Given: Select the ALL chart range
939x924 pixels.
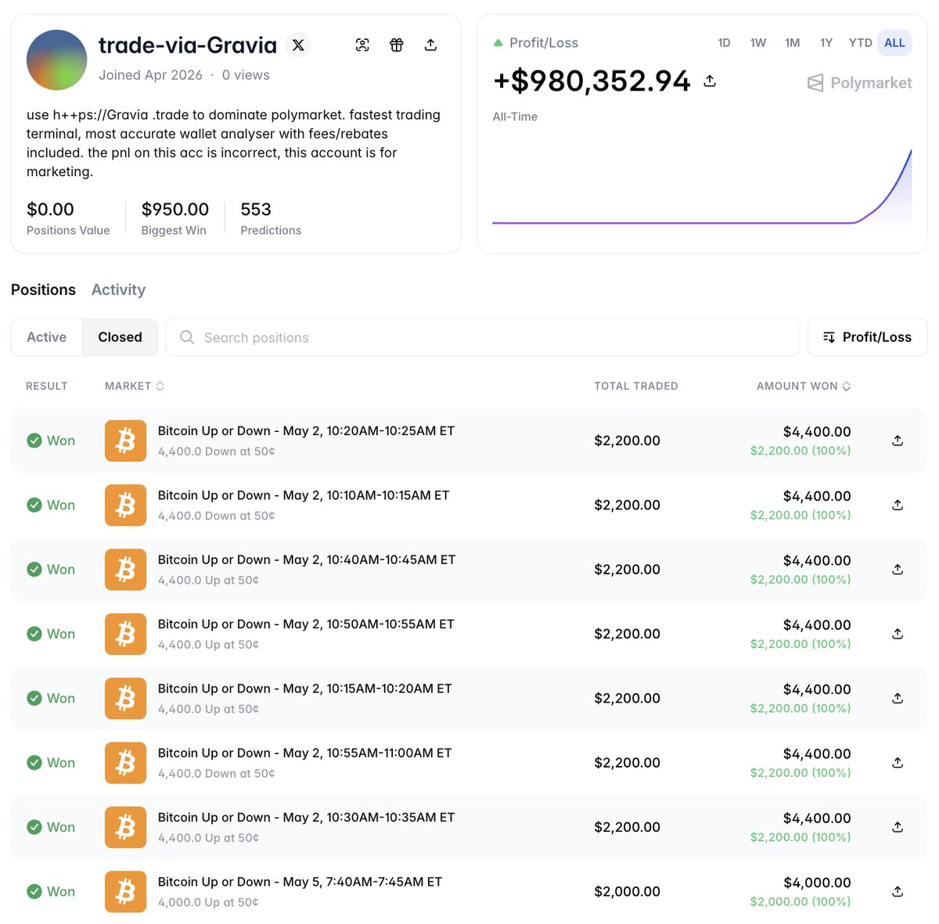Looking at the screenshot, I should point(894,43).
